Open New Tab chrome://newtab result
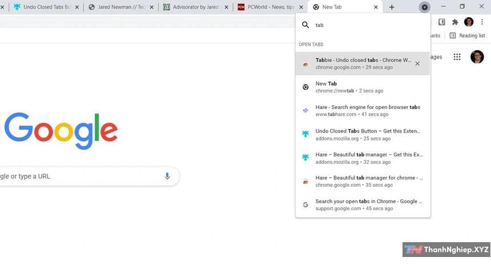491x269 pixels. 363,87
